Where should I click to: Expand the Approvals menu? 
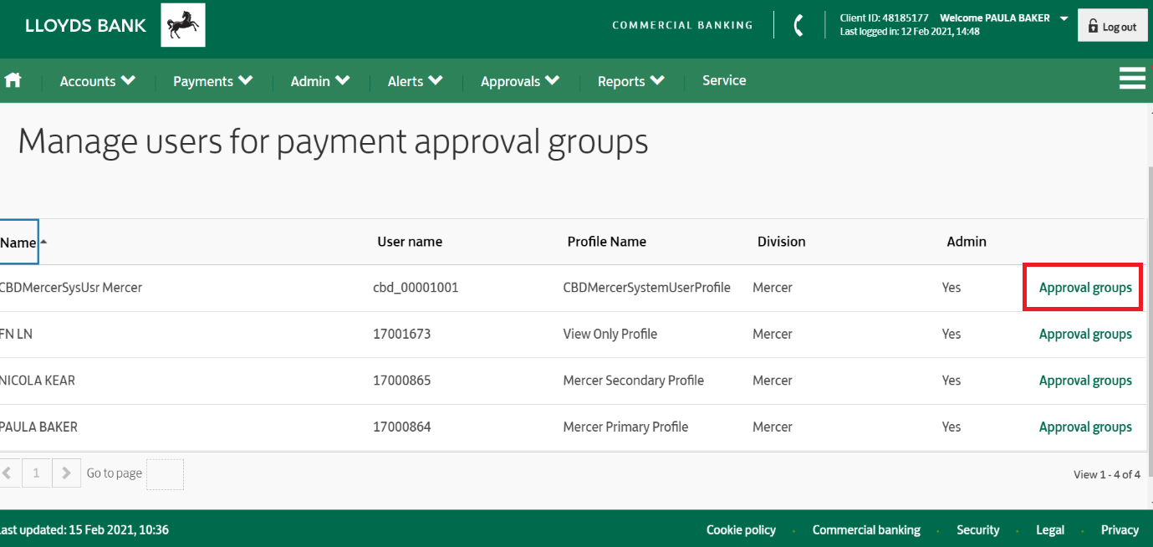point(520,81)
